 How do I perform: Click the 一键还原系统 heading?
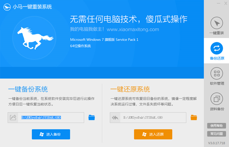pos(130,89)
